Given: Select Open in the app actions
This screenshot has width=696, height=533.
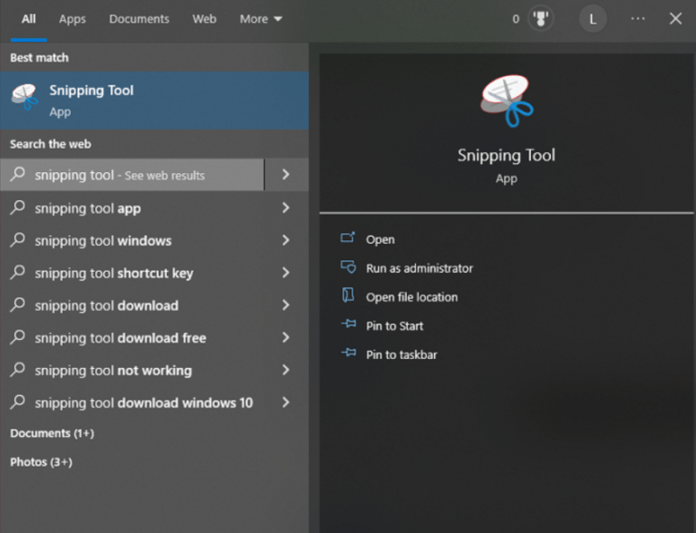Looking at the screenshot, I should [380, 239].
